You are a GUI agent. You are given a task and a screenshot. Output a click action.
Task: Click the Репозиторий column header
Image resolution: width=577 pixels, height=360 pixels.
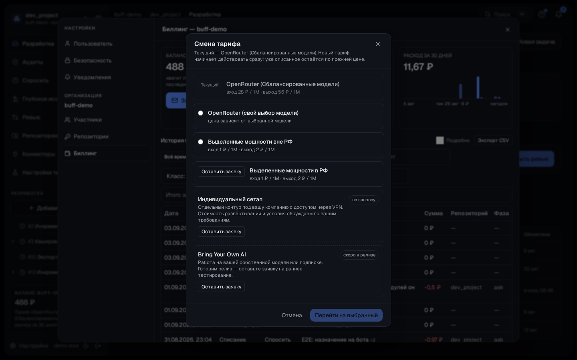[469, 213]
